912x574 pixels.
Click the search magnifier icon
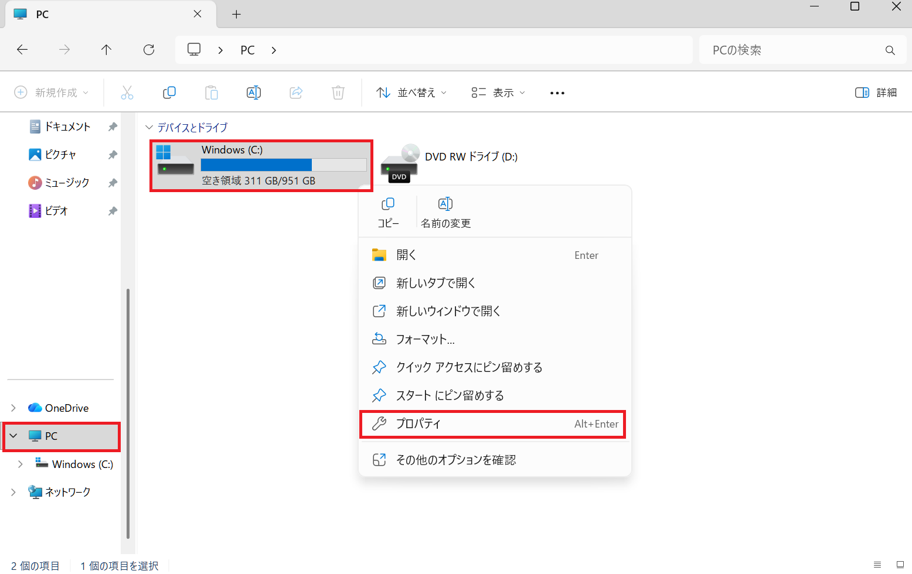(x=890, y=50)
